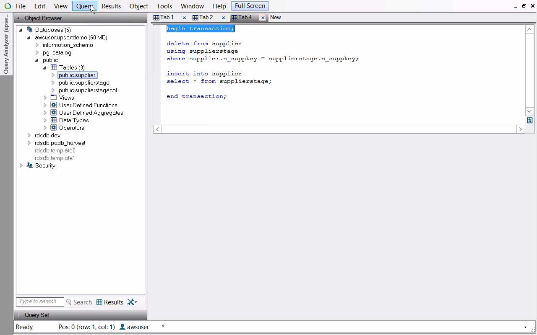Switch to Tab 2
The width and height of the screenshot is (537, 335).
[206, 18]
